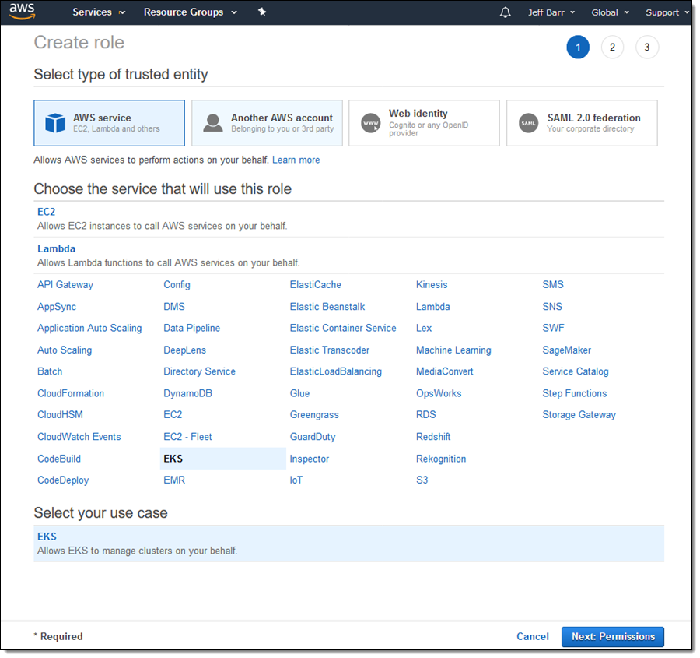Jump to step 3 circle indicator

[x=646, y=48]
